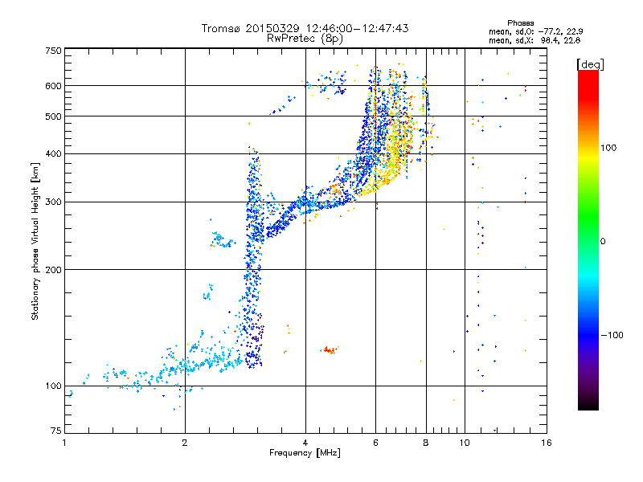Viewport: 643px width, 482px height.
Task: Click the y-axis tick label '400'
Action: (x=53, y=153)
